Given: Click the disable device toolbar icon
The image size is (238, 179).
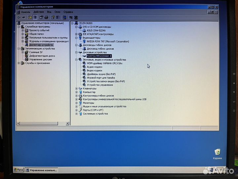Looking at the screenshot, I should point(71,18).
